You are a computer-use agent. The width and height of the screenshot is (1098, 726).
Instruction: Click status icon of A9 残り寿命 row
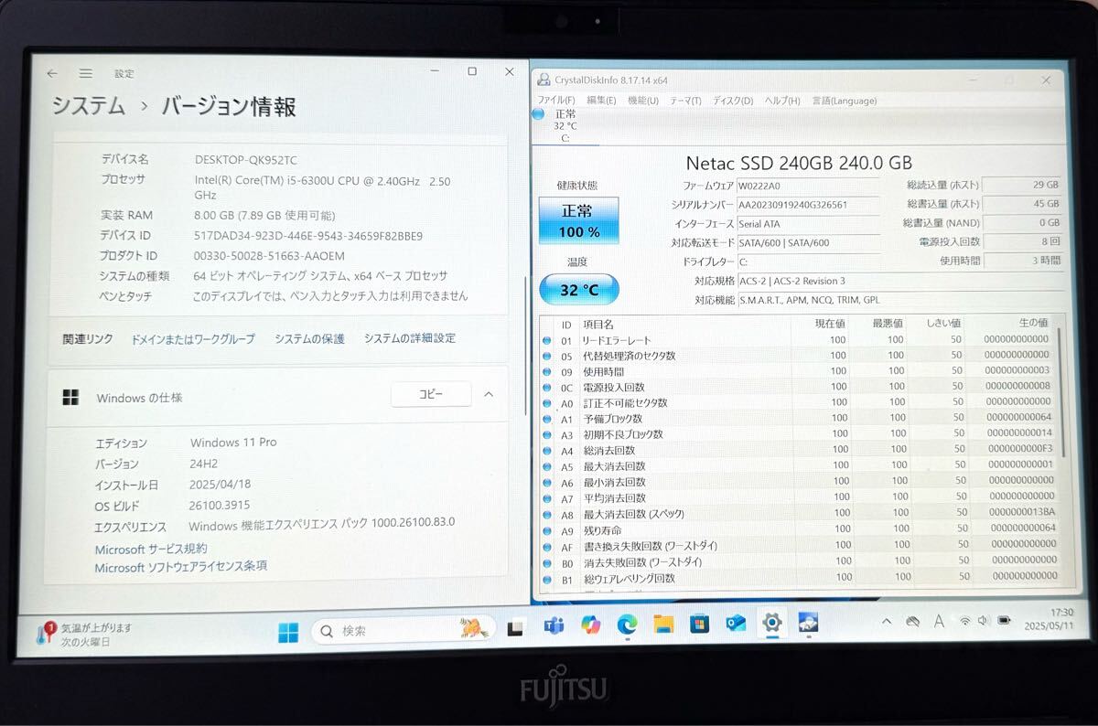(546, 530)
